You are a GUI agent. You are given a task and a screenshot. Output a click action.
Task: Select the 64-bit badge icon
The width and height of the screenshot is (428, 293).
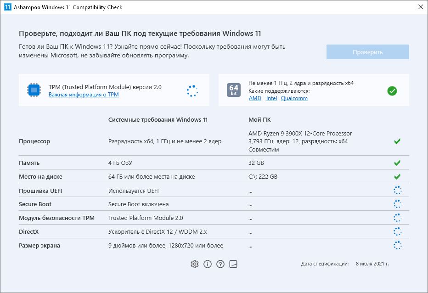click(x=233, y=90)
